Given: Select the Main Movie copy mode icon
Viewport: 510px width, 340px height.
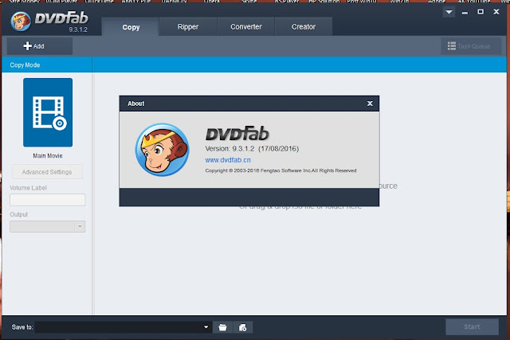Looking at the screenshot, I should click(x=48, y=112).
